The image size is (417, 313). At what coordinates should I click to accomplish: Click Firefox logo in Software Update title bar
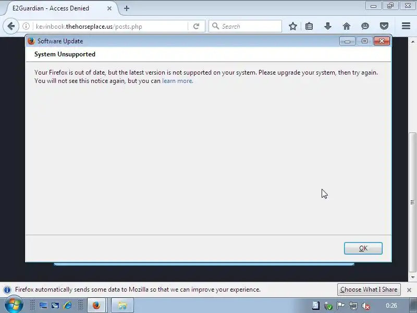[x=31, y=41]
